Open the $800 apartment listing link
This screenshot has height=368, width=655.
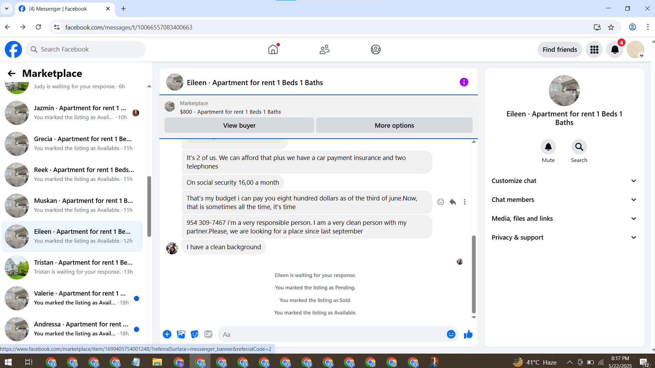[230, 112]
